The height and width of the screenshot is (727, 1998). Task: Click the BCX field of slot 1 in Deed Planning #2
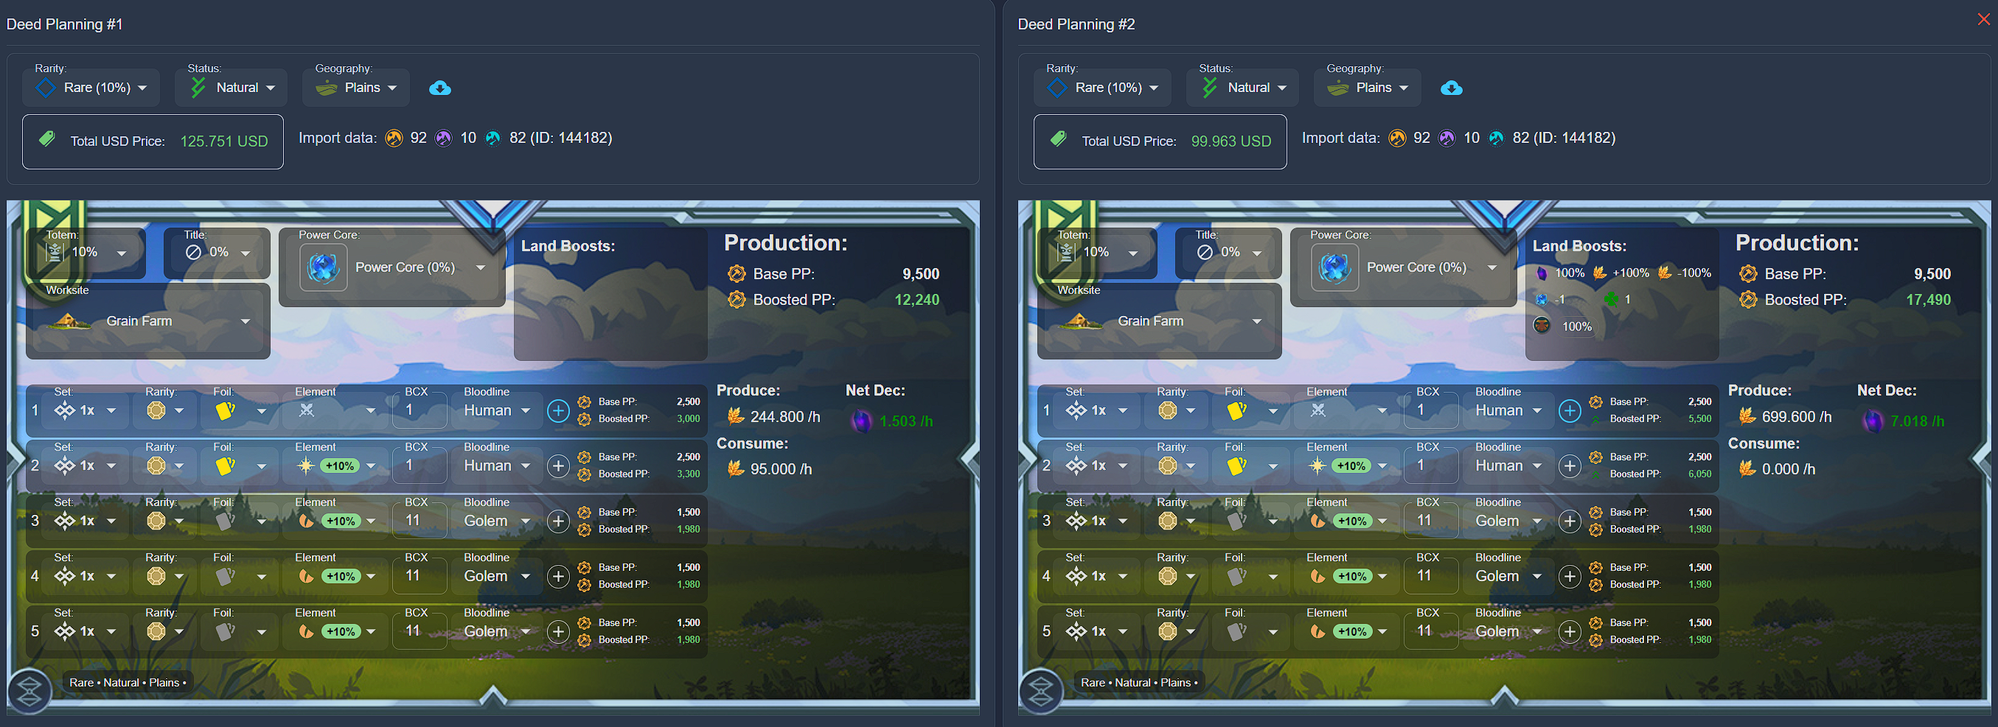pyautogui.click(x=1430, y=410)
